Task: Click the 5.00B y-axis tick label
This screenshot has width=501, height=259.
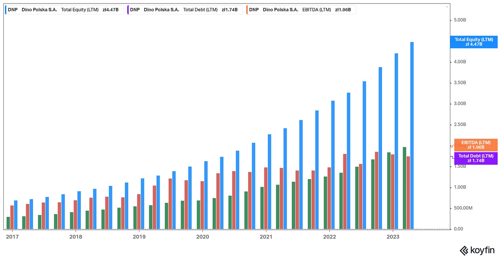Action: (x=460, y=20)
